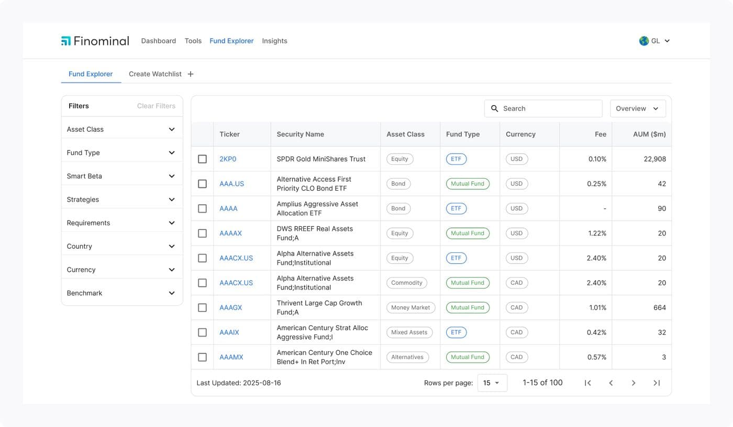Open the AAAMX ticker link

(231, 357)
